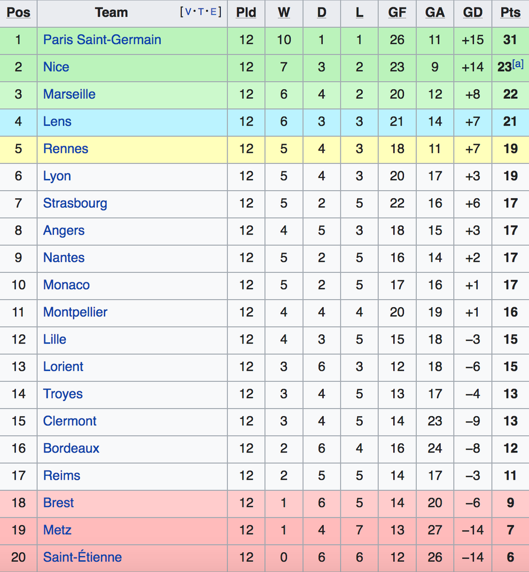Click the Pos column header abbreviation
This screenshot has width=529, height=572.
18,13
